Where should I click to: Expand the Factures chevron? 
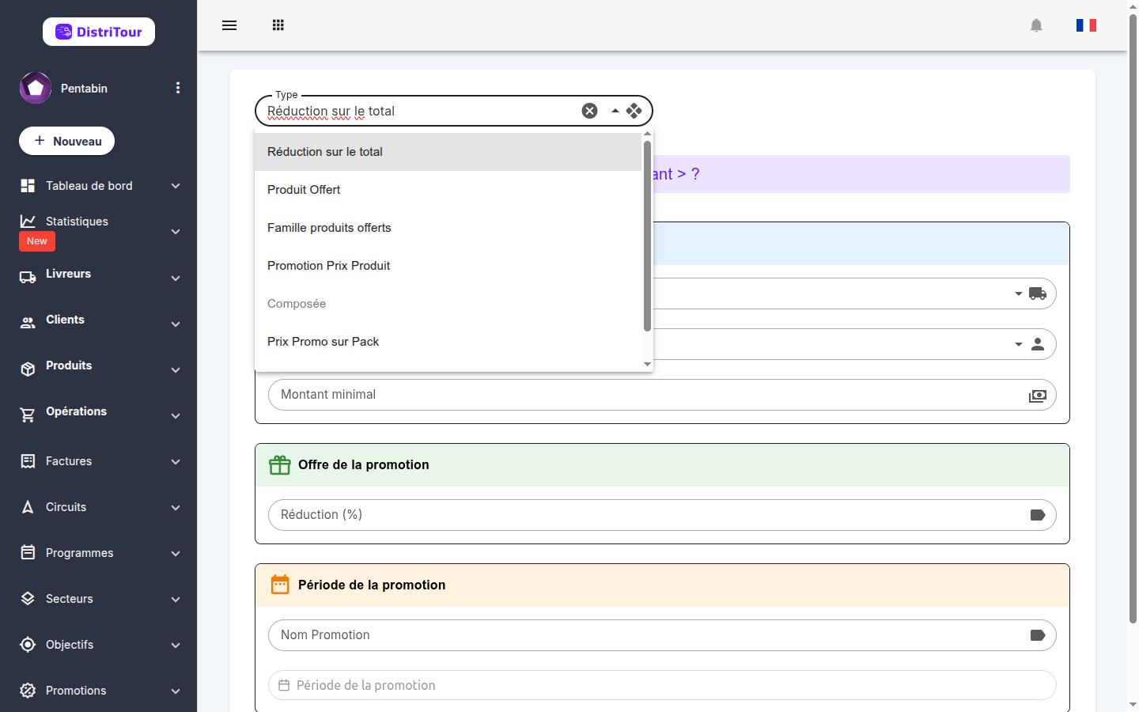176,462
